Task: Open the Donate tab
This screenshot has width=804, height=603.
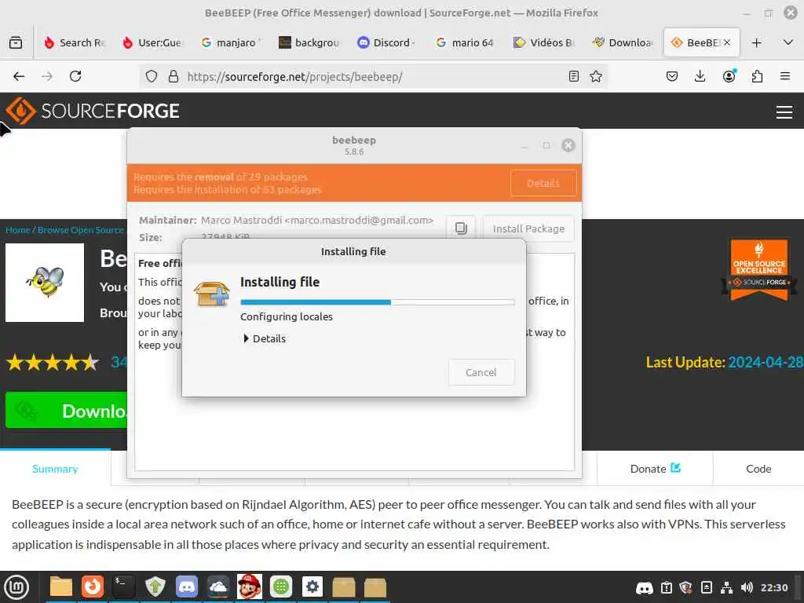Action: (655, 469)
